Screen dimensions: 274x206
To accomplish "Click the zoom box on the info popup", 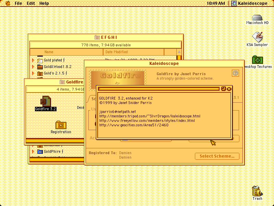I will coord(224,89).
